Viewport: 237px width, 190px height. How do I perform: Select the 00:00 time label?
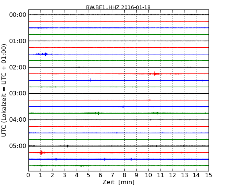click(18, 15)
